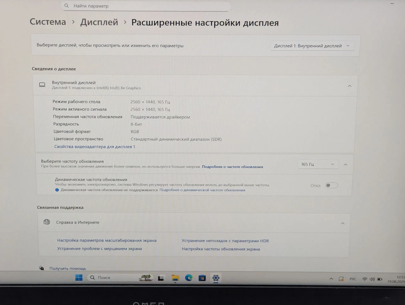Viewport: 405px width, 305px height.
Task: Click "Получить помощь" link
Action: click(68, 269)
